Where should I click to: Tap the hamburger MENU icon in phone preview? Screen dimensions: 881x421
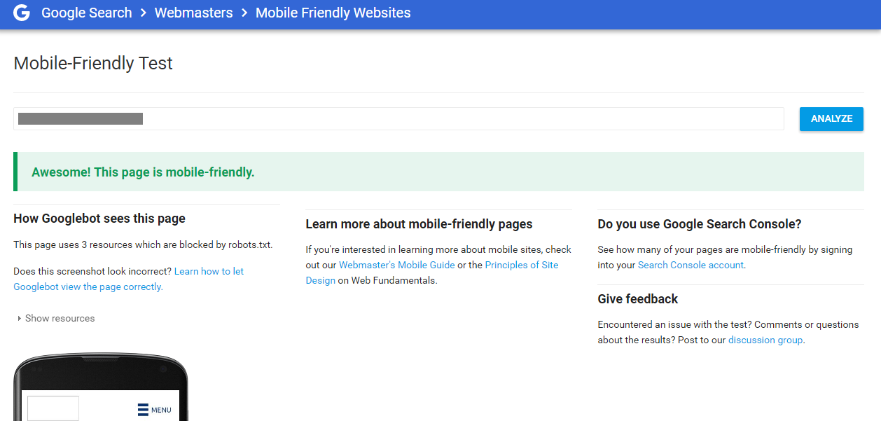[154, 410]
